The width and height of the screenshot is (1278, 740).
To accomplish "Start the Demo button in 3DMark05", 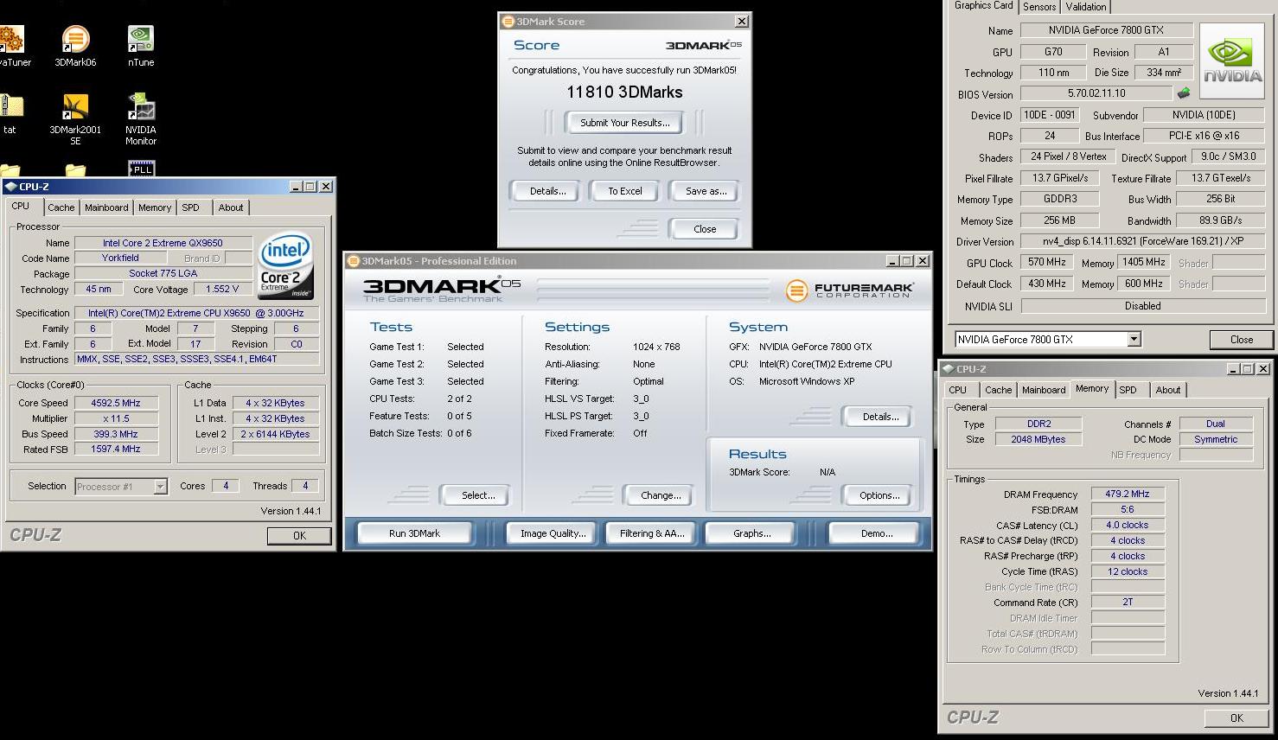I will (876, 533).
